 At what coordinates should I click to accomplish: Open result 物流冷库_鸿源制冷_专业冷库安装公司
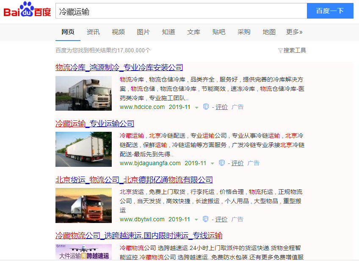[119, 68]
